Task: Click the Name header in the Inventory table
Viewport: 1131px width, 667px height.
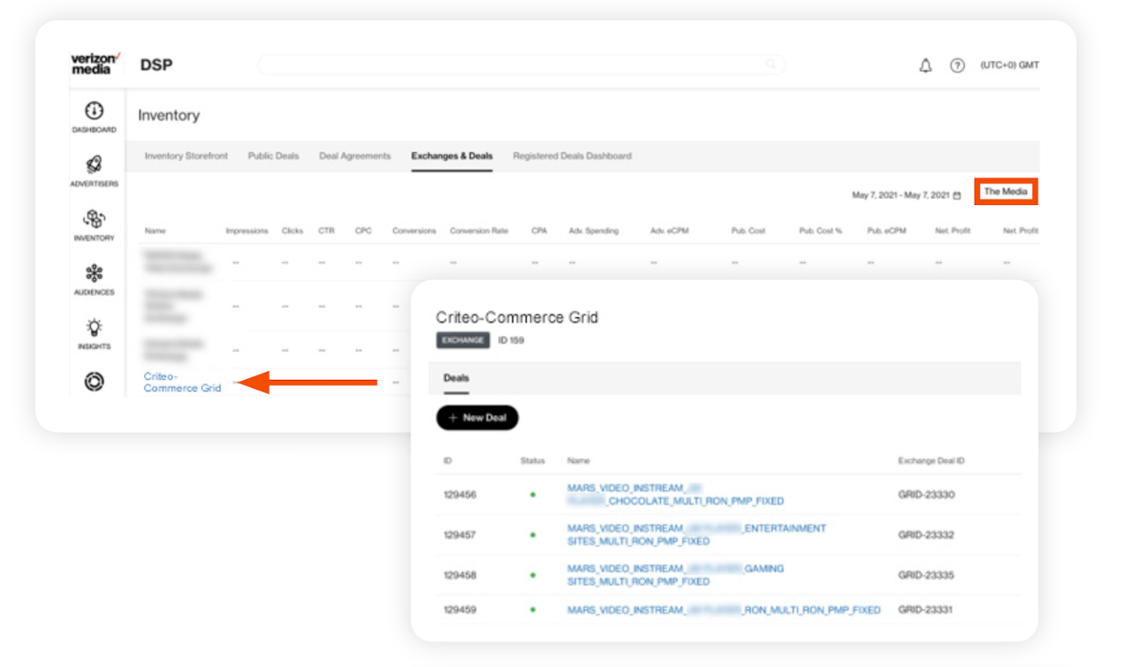Action: coord(156,231)
